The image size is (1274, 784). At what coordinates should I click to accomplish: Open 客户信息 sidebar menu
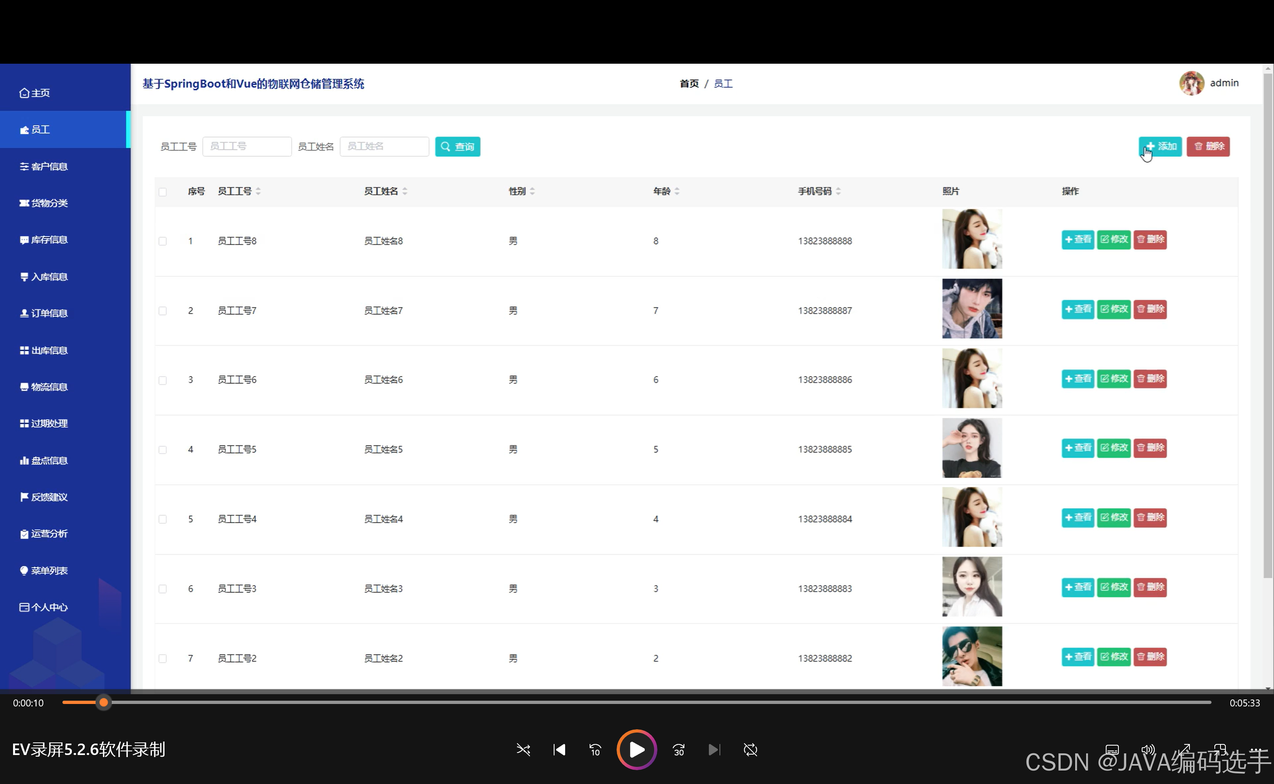(44, 167)
